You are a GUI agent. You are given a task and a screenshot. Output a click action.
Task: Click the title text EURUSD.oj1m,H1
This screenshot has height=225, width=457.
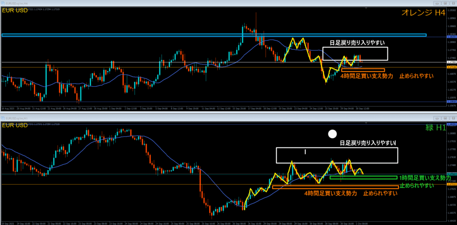coord(16,118)
